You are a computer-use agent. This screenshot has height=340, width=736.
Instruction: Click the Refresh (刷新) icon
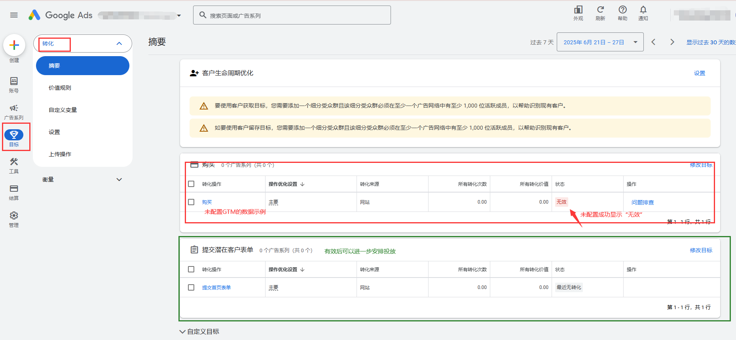[600, 10]
